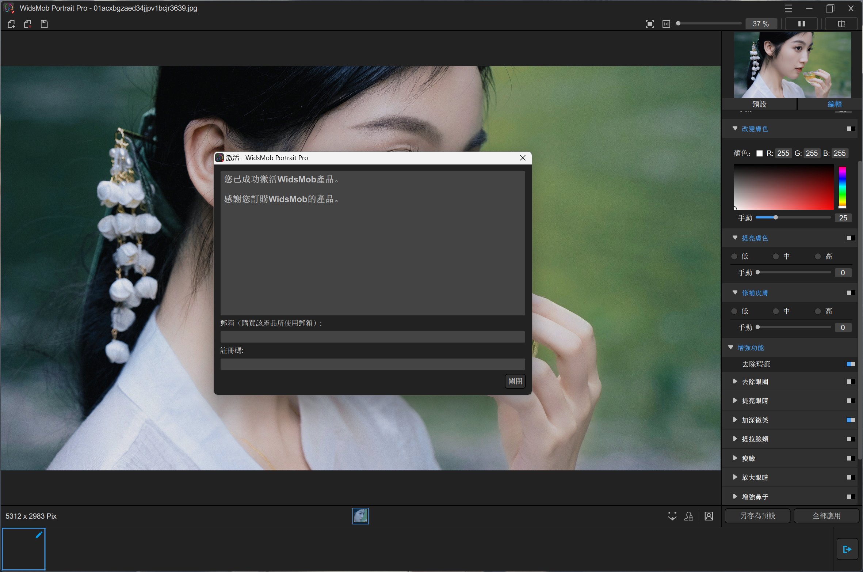Click the 37 % zoom value box

[x=761, y=24]
